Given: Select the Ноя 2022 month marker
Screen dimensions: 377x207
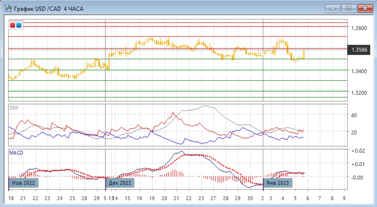Looking at the screenshot, I should pos(23,182).
